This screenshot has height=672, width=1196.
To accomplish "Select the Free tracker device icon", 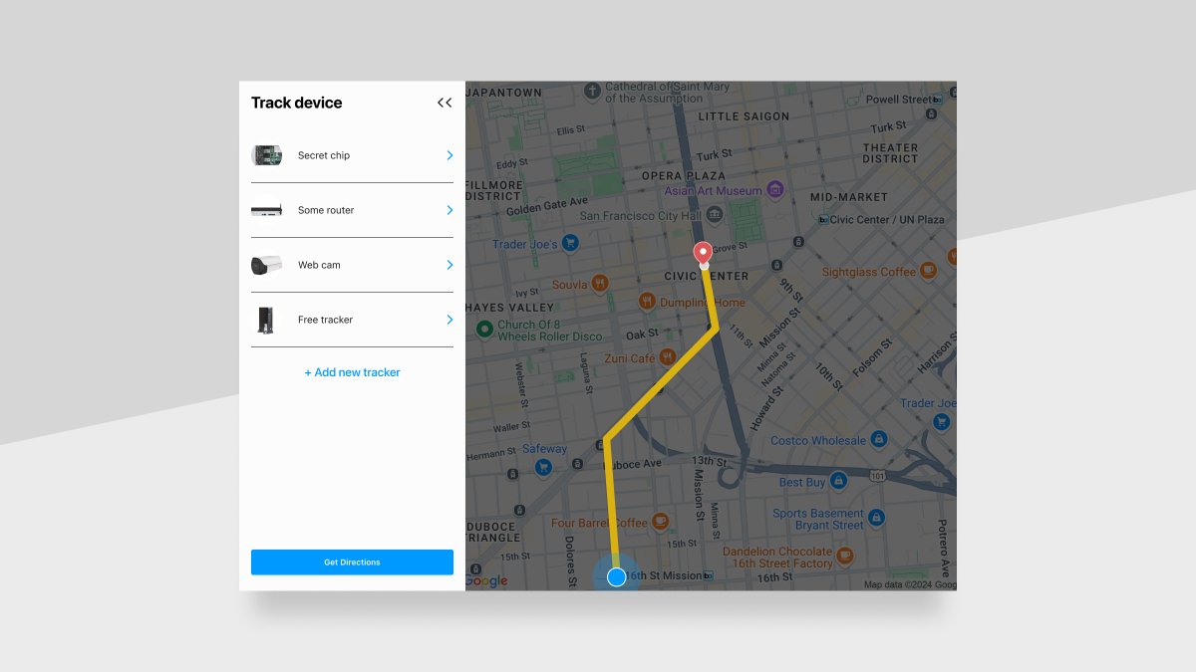I will tap(266, 320).
